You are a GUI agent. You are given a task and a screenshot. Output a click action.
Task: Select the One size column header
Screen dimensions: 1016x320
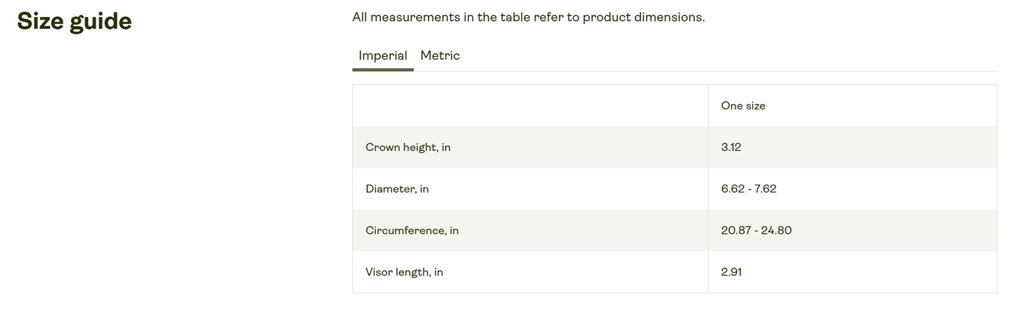click(x=742, y=105)
